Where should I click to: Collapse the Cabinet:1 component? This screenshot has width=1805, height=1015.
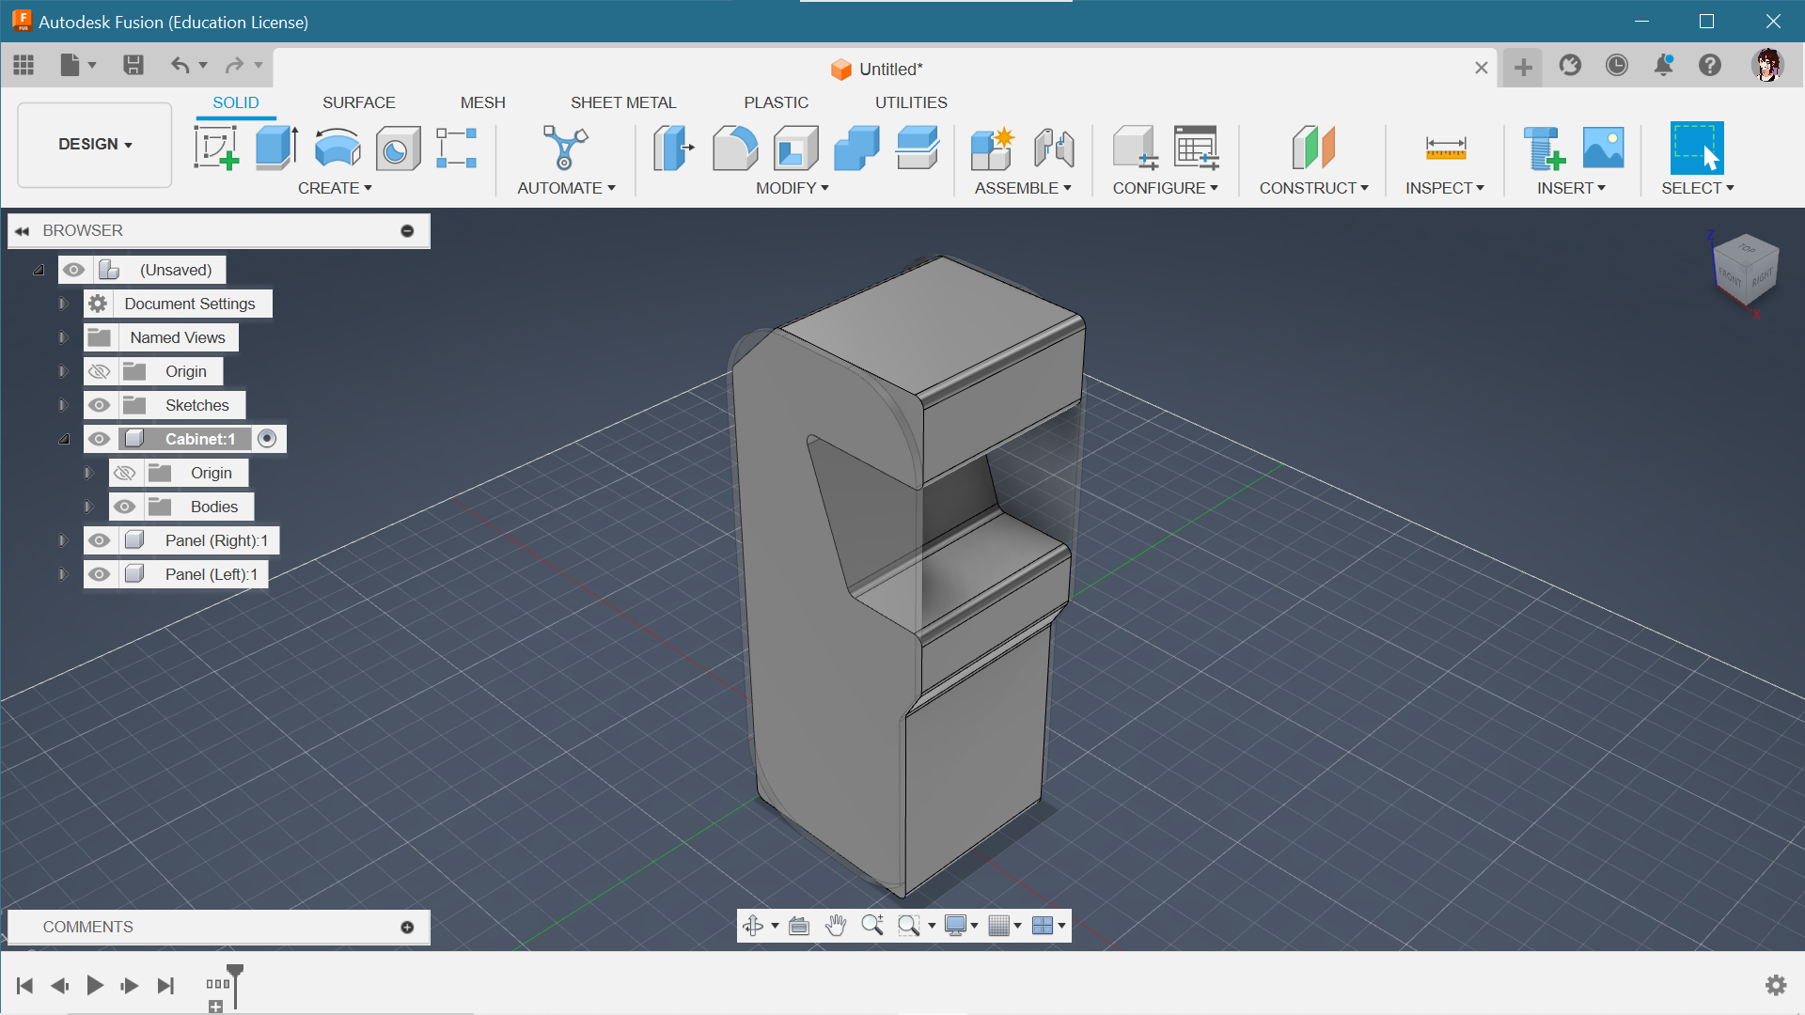pyautogui.click(x=64, y=439)
